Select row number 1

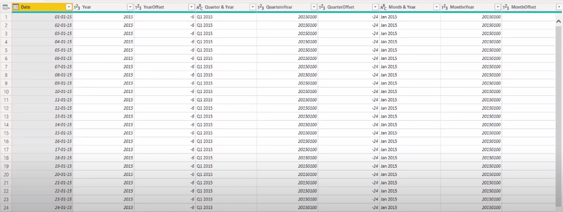pyautogui.click(x=6, y=17)
